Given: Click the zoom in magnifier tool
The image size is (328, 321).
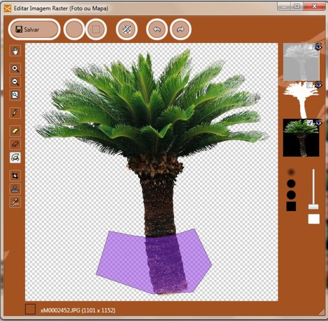Looking at the screenshot, I should coord(15,68).
